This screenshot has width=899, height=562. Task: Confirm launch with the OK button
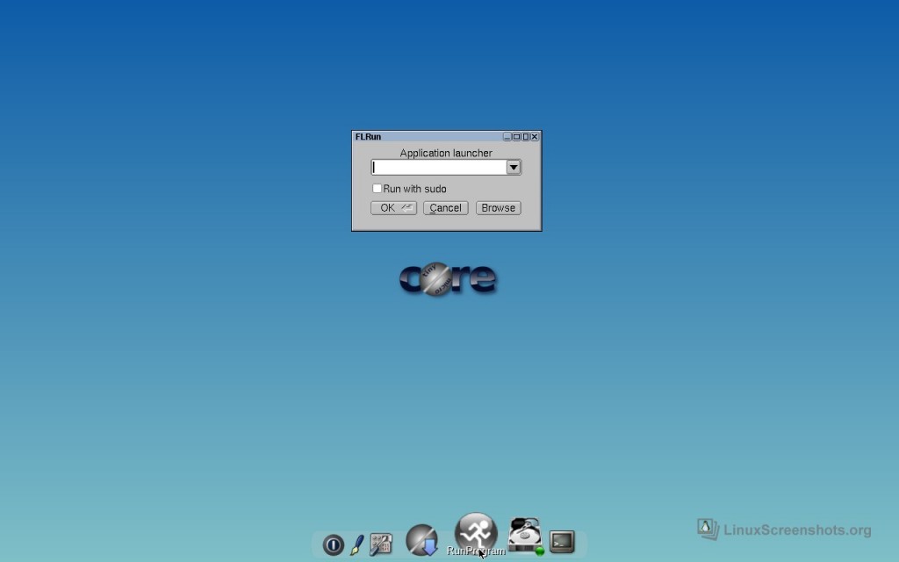(x=393, y=208)
